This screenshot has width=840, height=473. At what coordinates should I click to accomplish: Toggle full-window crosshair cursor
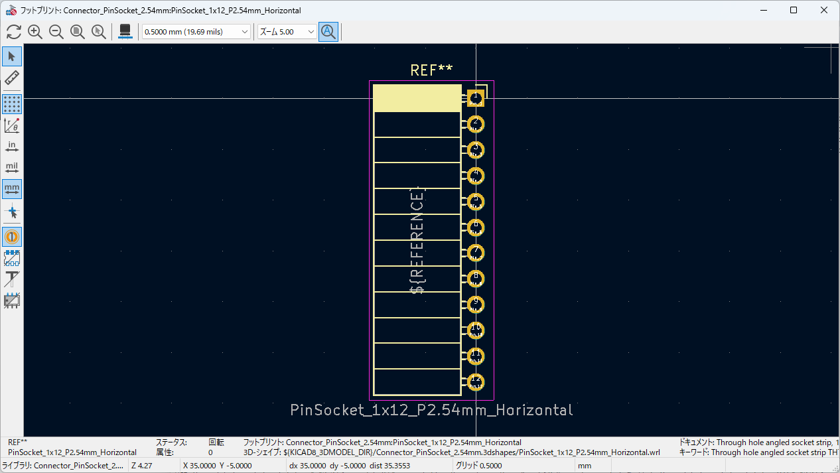point(12,212)
